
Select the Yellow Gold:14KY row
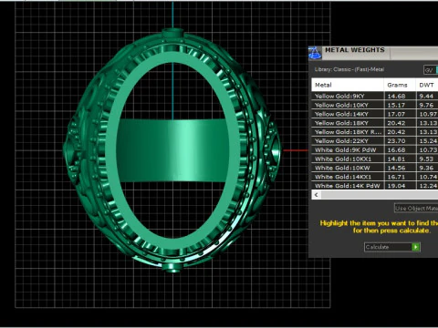[x=375, y=114]
